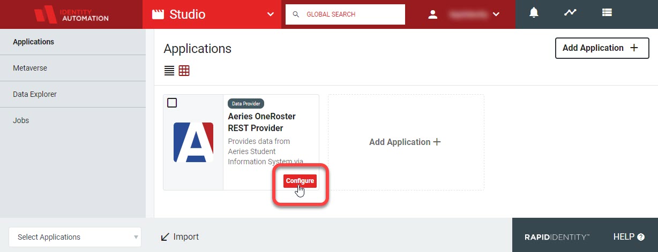Open the Select Applications dropdown
Viewport: 658px width, 252px height.
(x=75, y=237)
